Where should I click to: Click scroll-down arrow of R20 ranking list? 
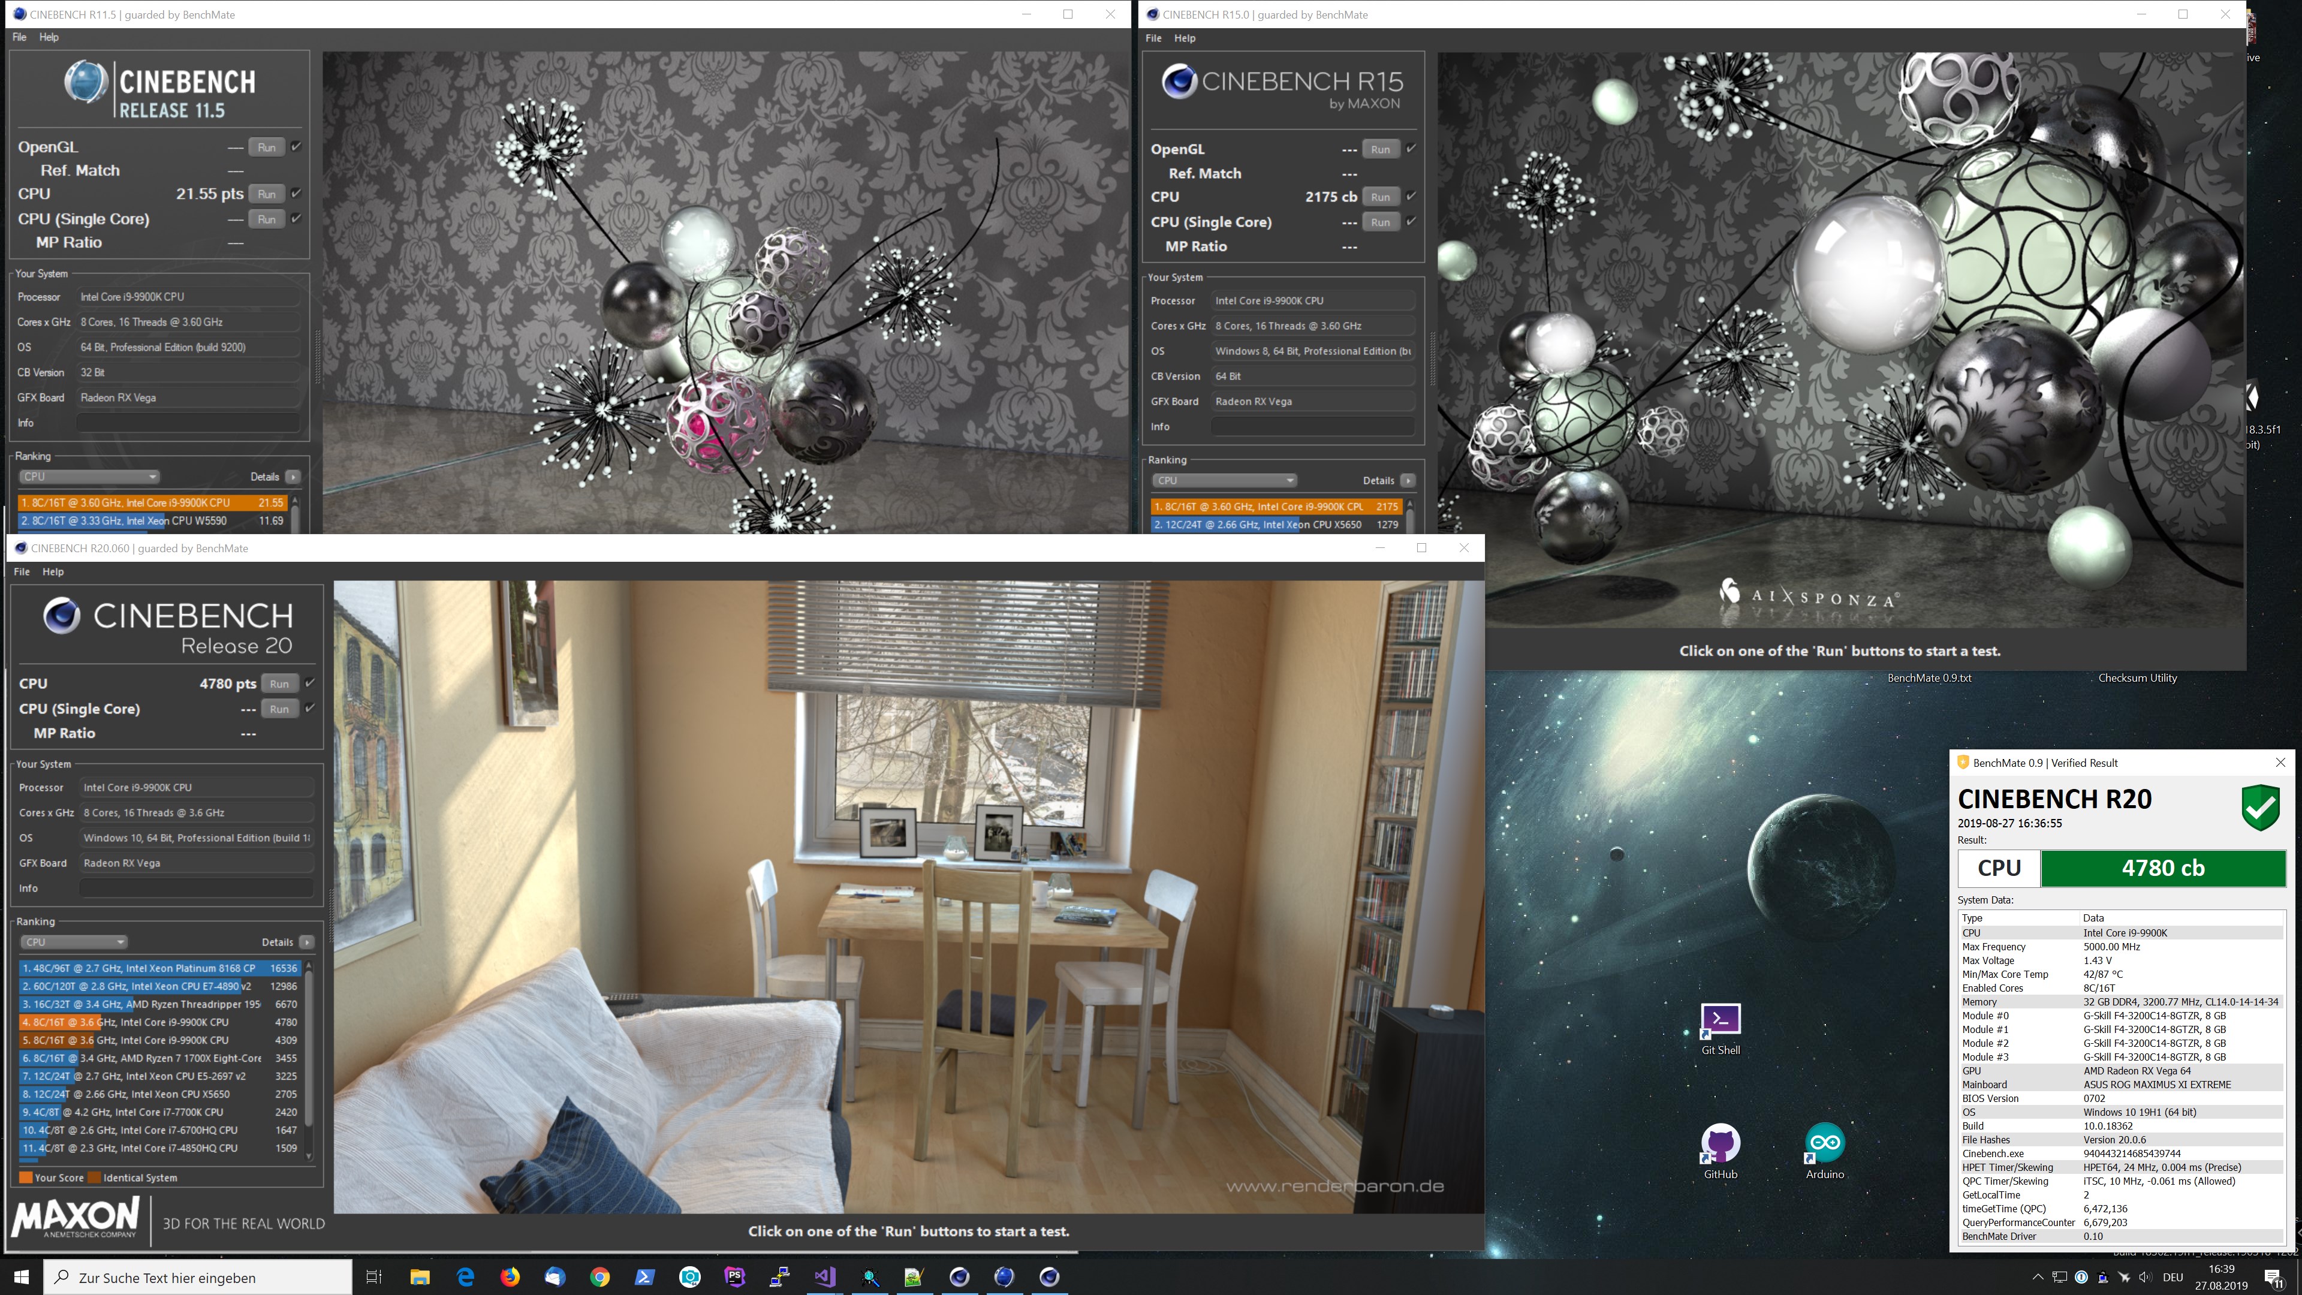coord(309,1155)
